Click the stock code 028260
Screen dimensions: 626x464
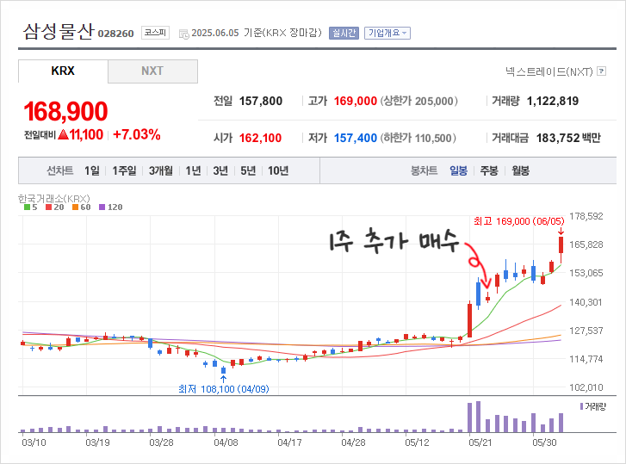click(115, 34)
